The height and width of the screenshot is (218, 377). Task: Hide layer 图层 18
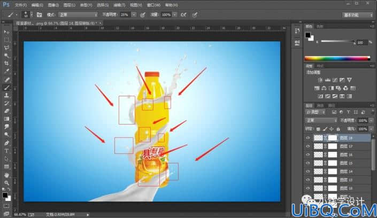pos(308,138)
